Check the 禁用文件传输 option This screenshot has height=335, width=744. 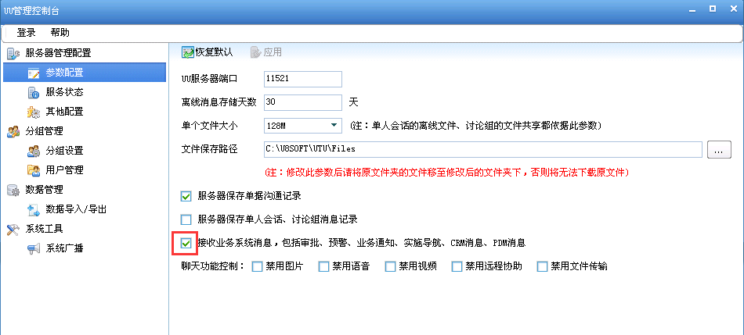(543, 267)
